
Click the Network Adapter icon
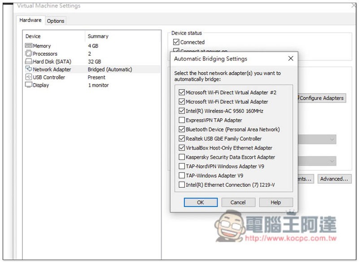click(29, 69)
